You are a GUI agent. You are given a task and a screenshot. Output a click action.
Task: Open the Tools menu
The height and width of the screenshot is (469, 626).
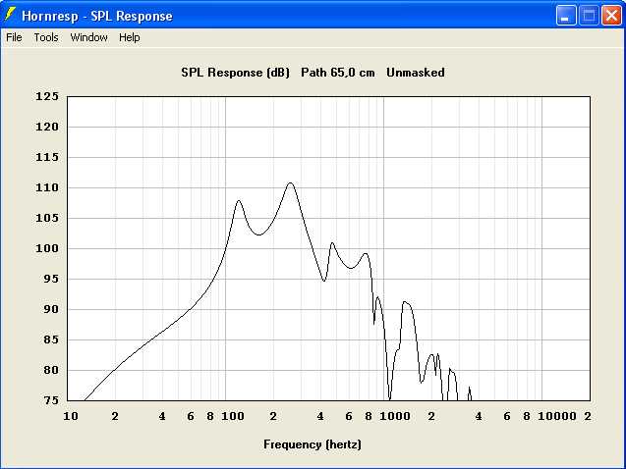click(46, 37)
